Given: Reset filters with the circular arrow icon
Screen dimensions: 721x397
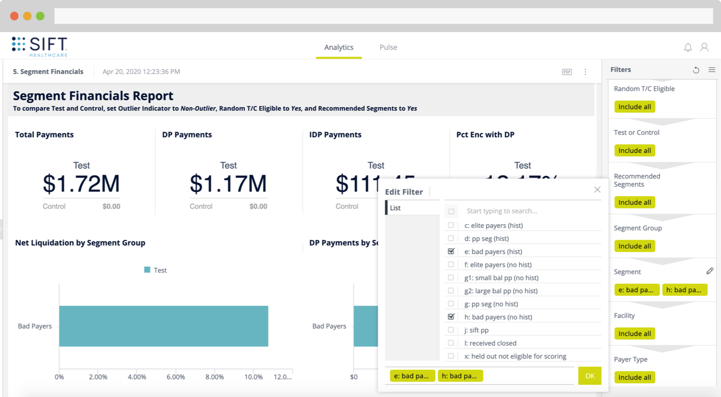Looking at the screenshot, I should click(x=696, y=70).
